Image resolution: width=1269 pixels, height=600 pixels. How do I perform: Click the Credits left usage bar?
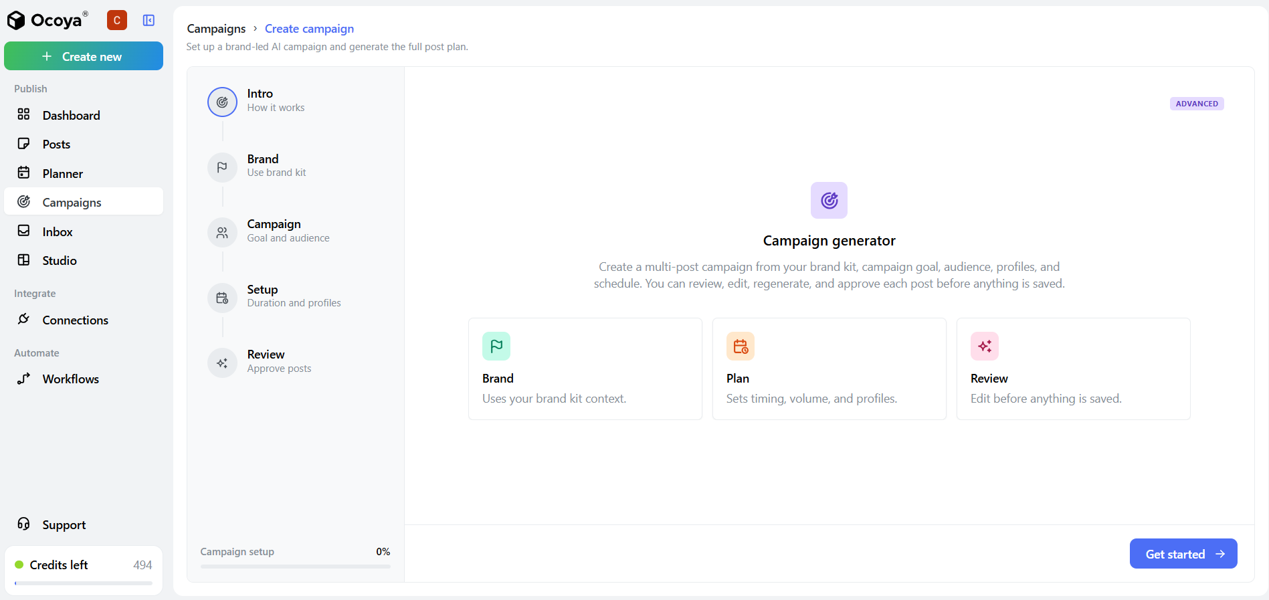click(x=84, y=583)
